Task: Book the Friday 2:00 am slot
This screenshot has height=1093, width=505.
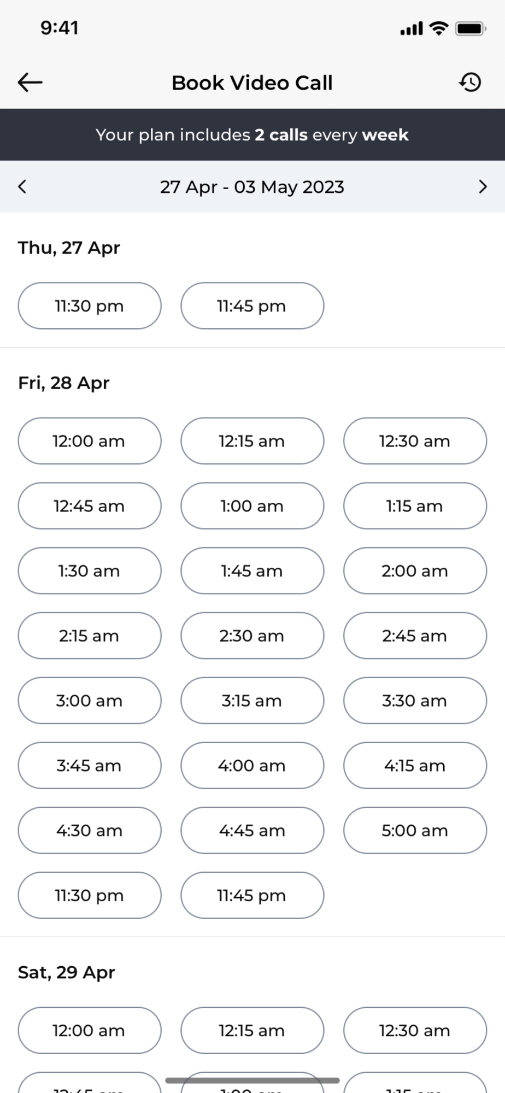Action: click(415, 571)
